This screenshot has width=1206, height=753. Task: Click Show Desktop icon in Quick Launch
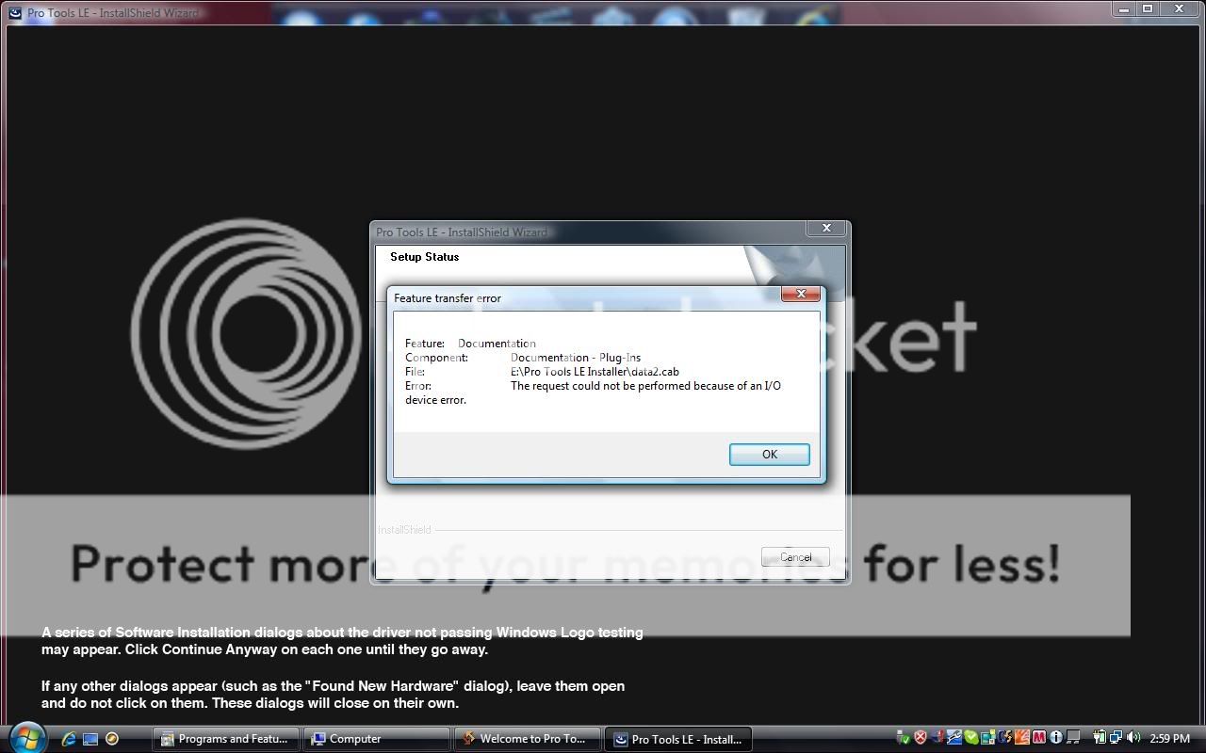[x=90, y=739]
